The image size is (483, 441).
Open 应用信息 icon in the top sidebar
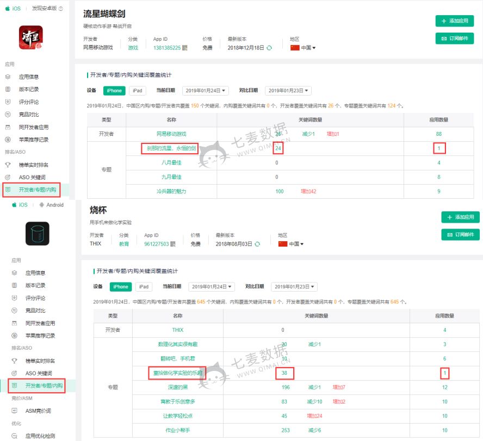point(8,77)
